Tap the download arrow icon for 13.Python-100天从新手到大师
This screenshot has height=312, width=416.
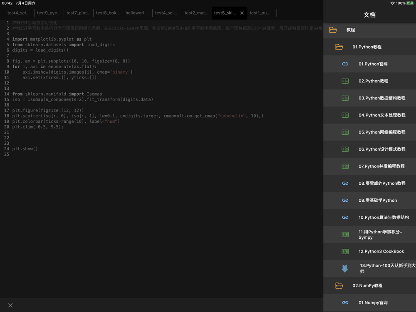345,269
